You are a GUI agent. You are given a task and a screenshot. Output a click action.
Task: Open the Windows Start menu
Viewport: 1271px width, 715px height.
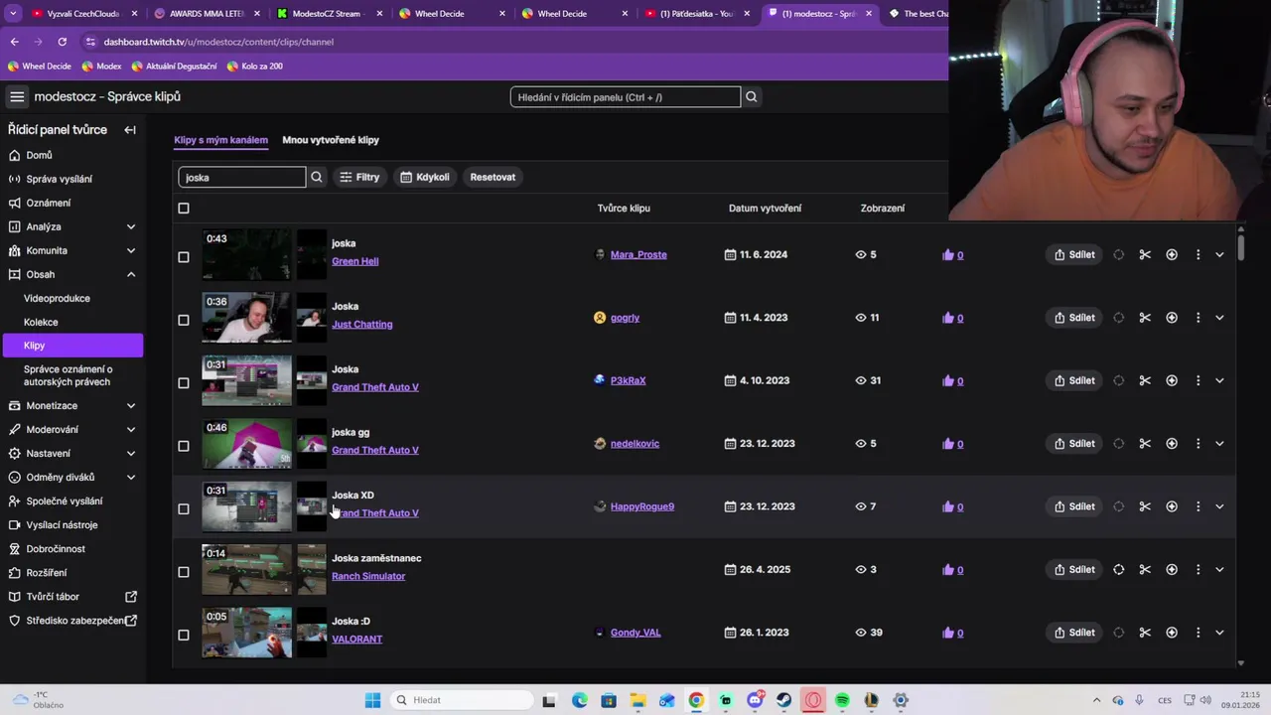(372, 700)
